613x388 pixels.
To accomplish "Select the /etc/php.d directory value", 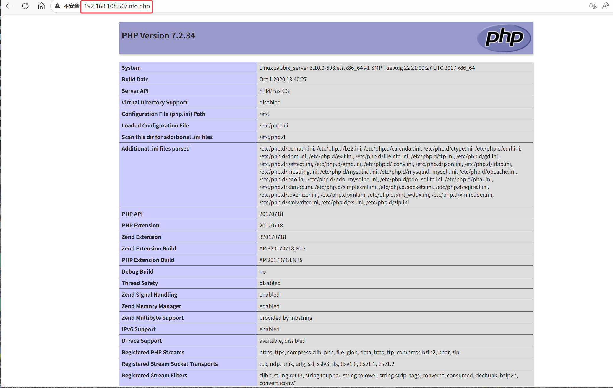I will click(272, 137).
